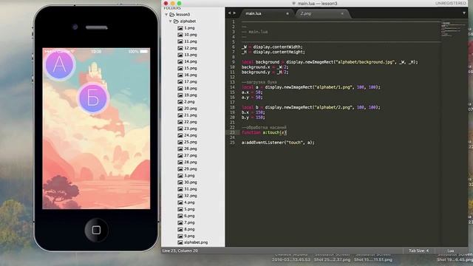Click the image icon beside 29.png

click(180, 169)
